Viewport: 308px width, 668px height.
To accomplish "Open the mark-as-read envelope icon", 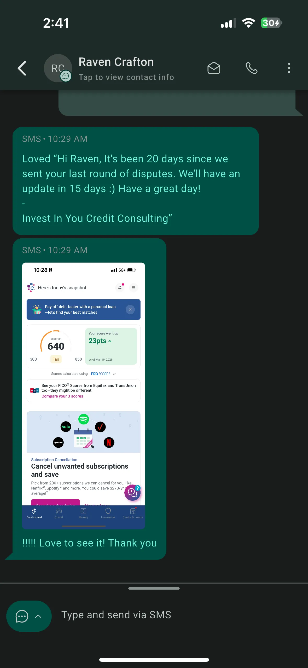I will pyautogui.click(x=214, y=68).
